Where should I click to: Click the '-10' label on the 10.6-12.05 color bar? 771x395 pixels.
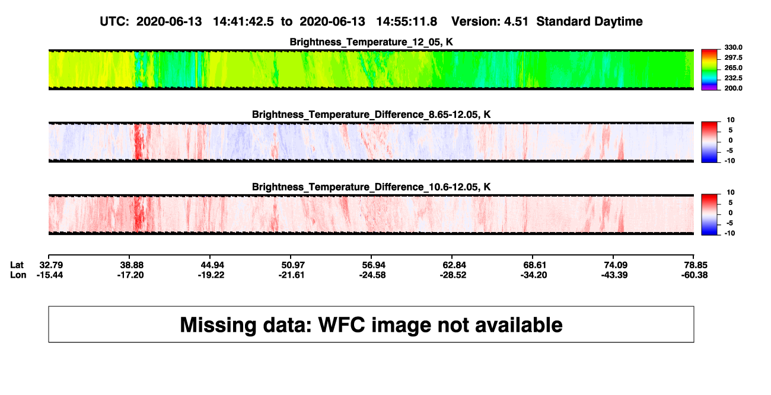pyautogui.click(x=729, y=233)
